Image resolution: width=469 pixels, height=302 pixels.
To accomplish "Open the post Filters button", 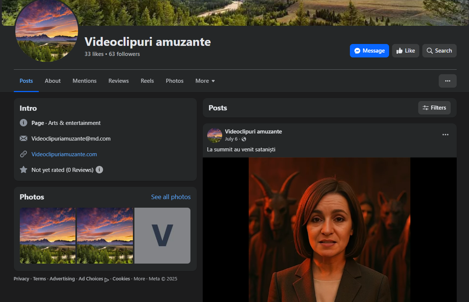I will coord(434,108).
